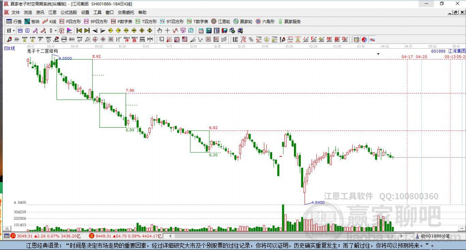Image resolution: width=466 pixels, height=250 pixels.
Task: Open the 帮助 menu
Action: tap(142, 12)
